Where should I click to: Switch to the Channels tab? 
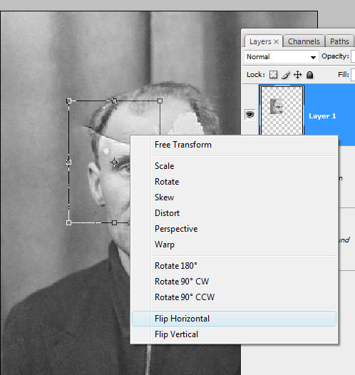(x=304, y=41)
